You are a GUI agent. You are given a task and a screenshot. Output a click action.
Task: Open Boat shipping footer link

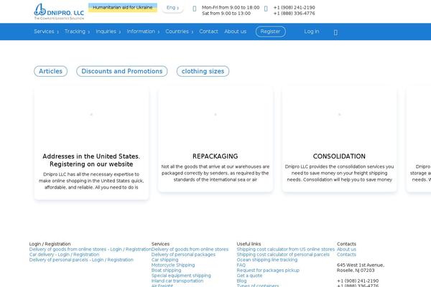(x=167, y=270)
